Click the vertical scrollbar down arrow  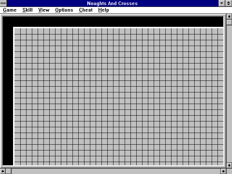(x=229, y=165)
